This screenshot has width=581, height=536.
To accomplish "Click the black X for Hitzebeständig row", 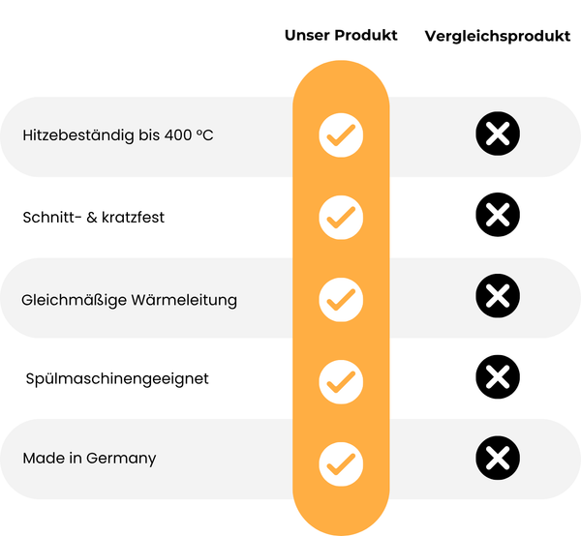I will coord(498,135).
